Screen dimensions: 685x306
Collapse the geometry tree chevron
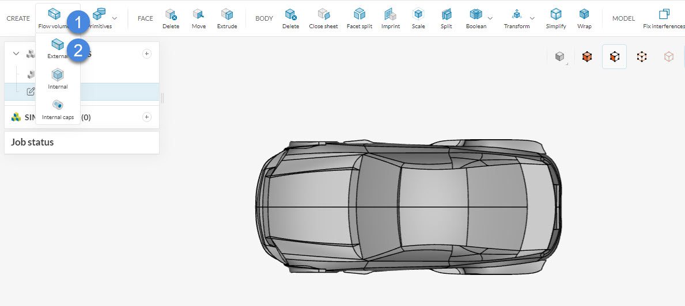click(x=16, y=53)
